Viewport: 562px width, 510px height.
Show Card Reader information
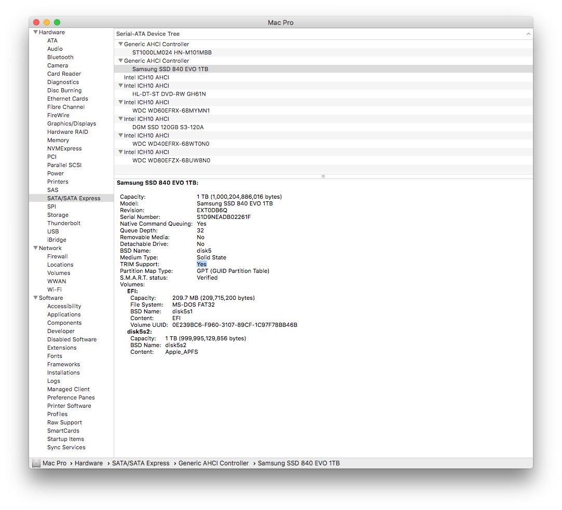point(64,74)
